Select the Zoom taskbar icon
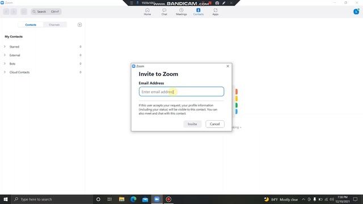Screen dimensions: 363x204 [157, 199]
